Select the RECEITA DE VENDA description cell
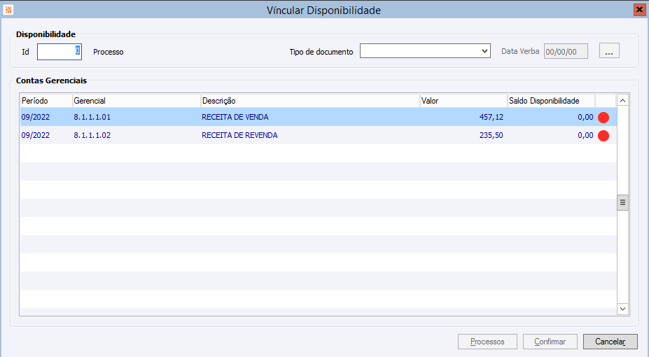649x357 pixels. click(235, 117)
